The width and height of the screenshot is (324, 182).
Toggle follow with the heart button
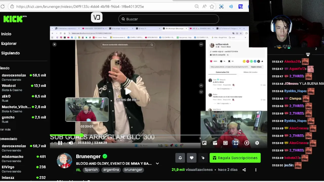[x=192, y=158]
